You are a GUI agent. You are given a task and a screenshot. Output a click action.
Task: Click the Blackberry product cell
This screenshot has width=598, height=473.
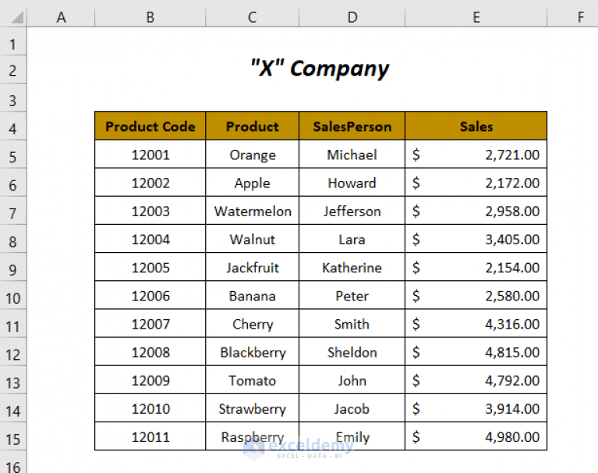[x=252, y=352]
